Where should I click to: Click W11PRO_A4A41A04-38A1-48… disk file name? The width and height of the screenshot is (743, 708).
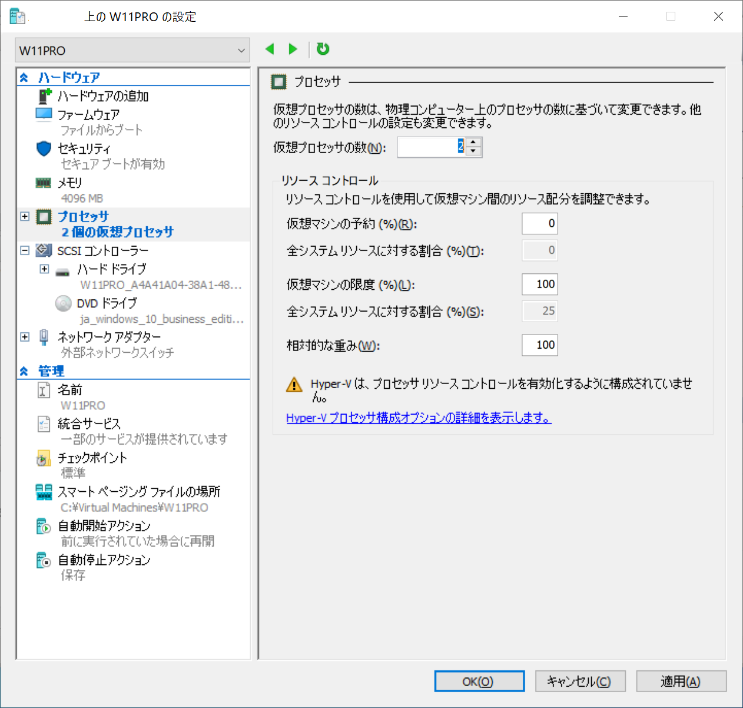(x=161, y=285)
